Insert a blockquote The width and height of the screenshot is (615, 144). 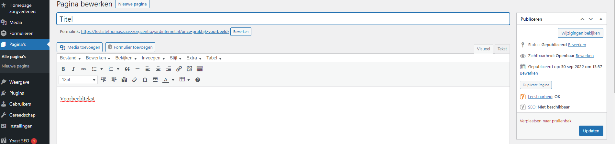coord(127,69)
